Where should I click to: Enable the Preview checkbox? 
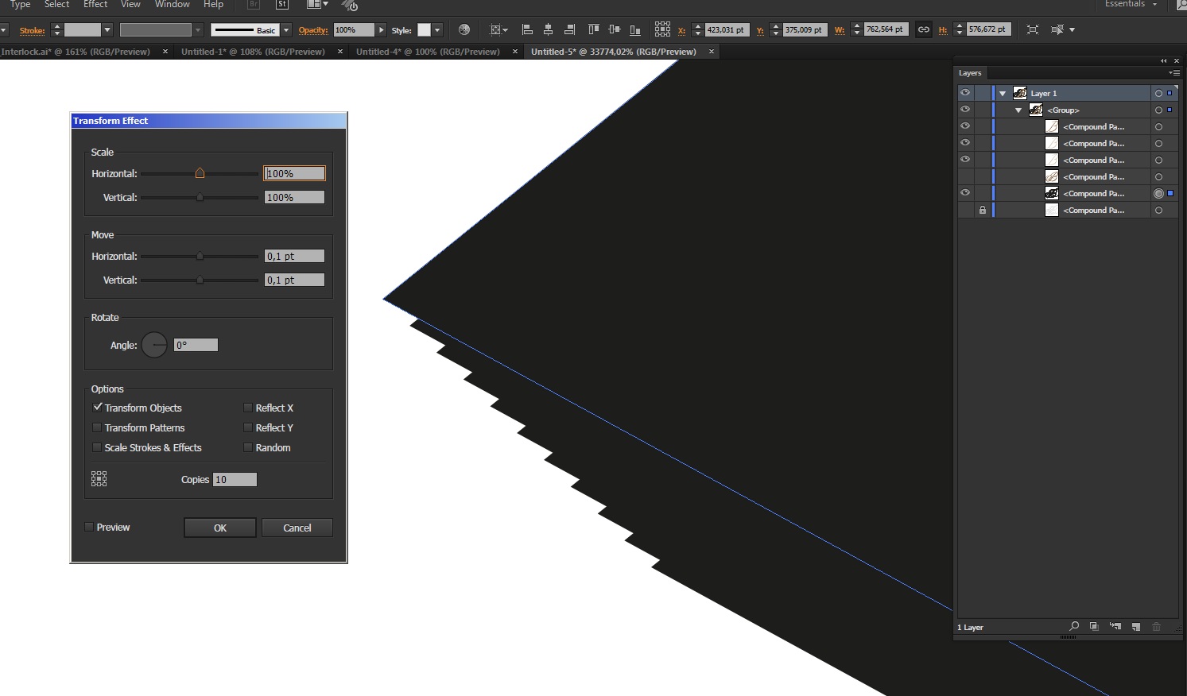click(x=90, y=528)
